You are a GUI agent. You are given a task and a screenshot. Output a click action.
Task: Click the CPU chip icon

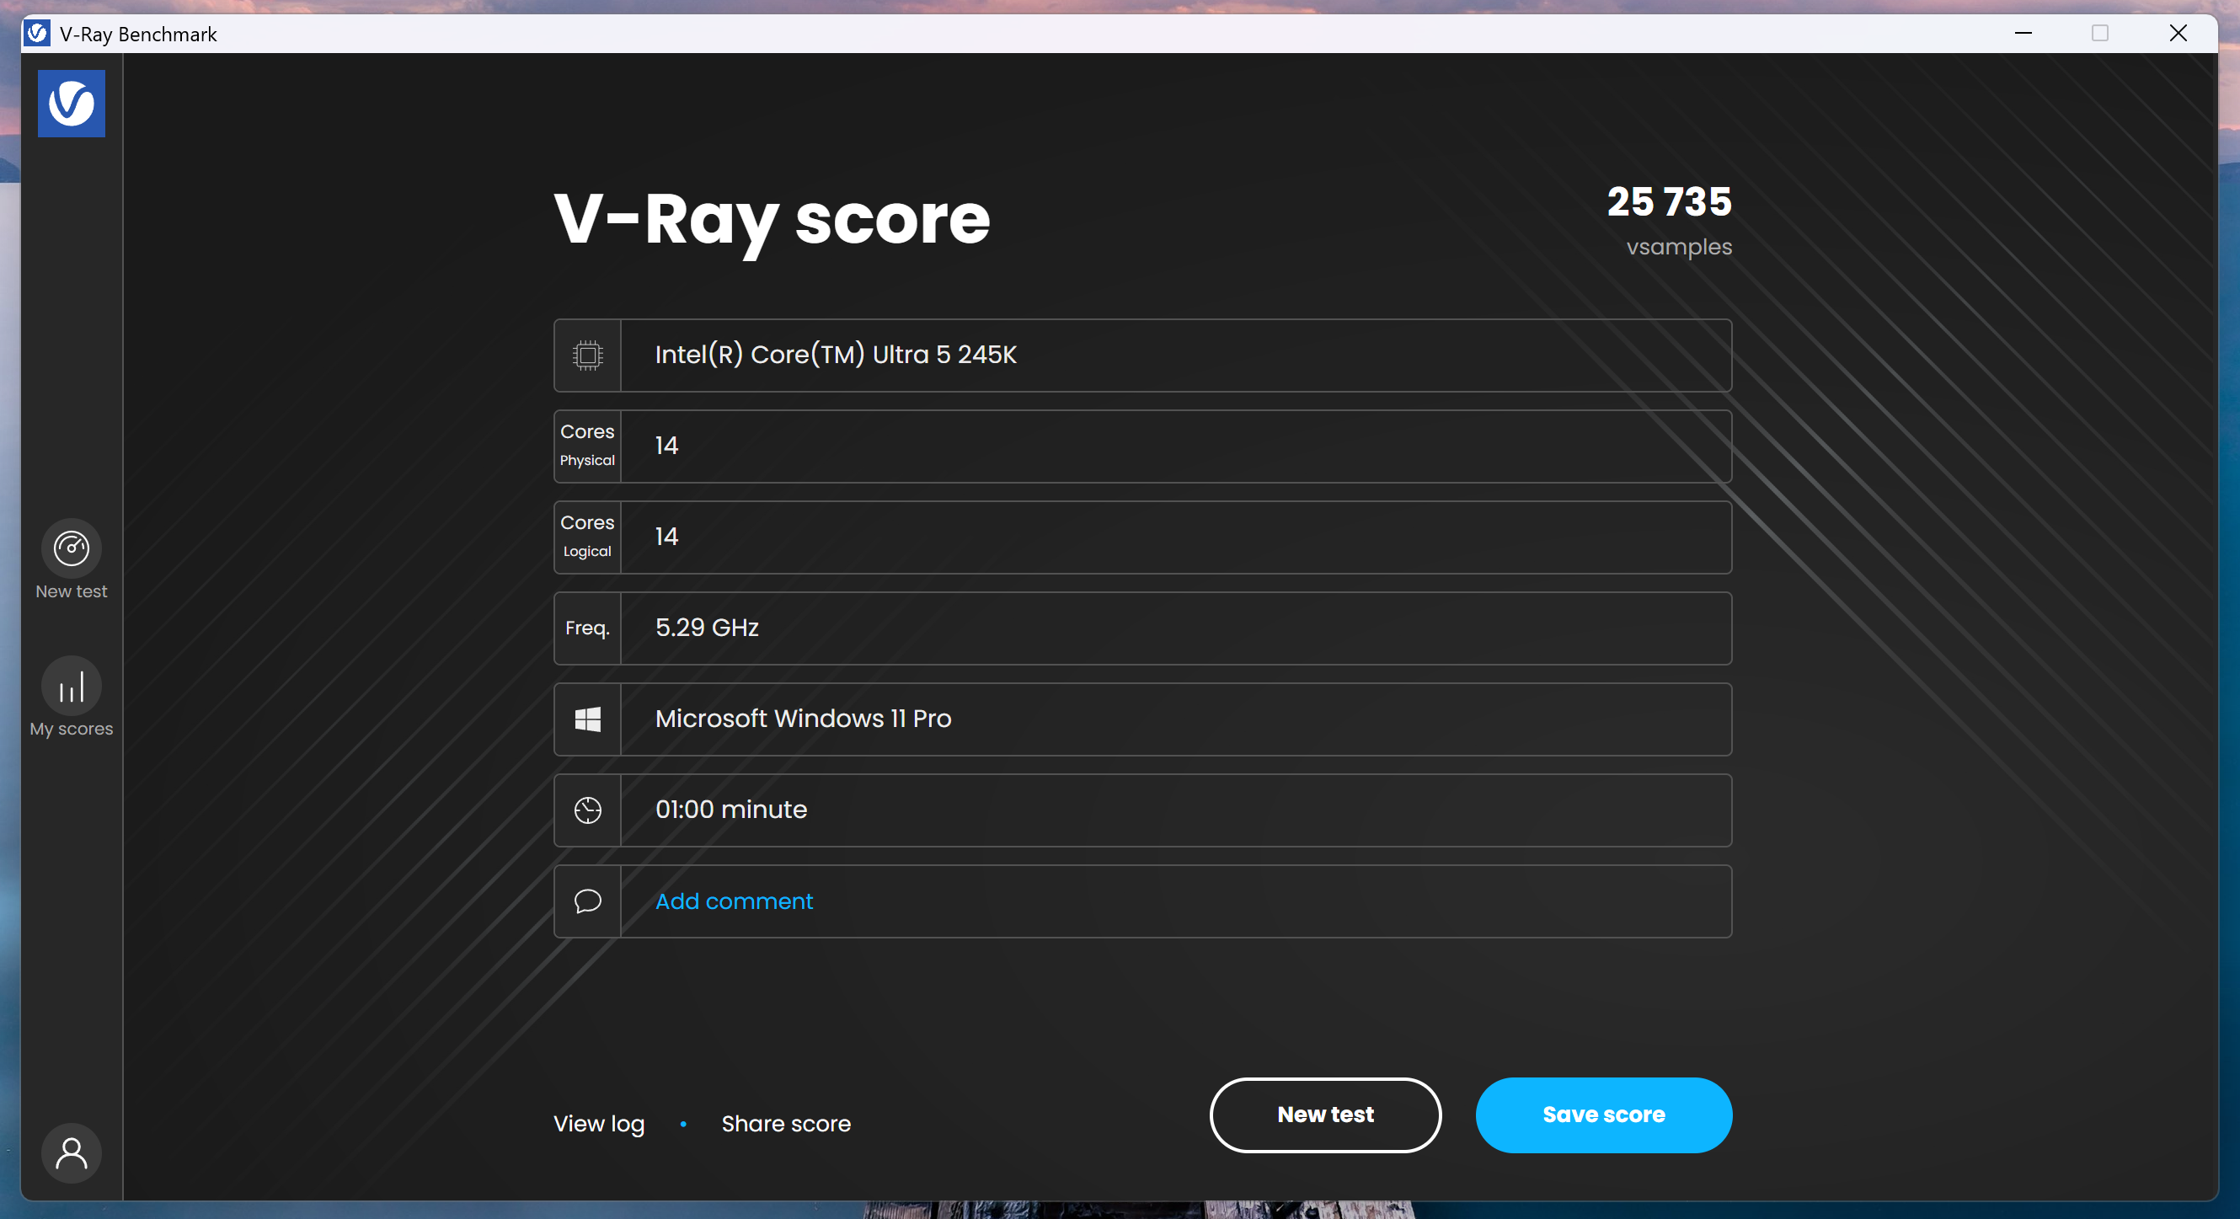coord(588,355)
